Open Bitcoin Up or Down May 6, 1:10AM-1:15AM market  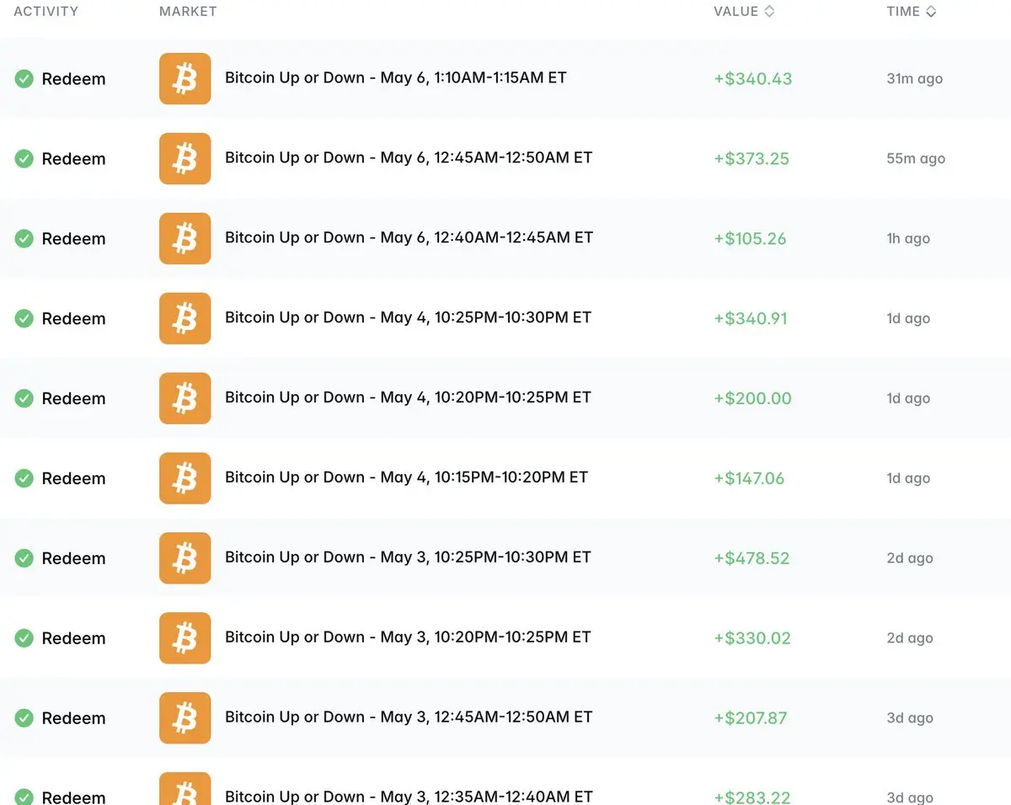pyautogui.click(x=396, y=77)
